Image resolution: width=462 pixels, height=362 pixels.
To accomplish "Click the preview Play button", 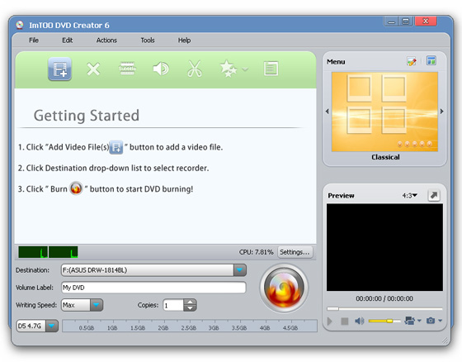I will [330, 321].
